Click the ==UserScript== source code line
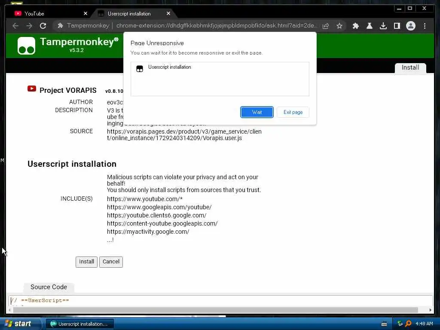 point(40,300)
